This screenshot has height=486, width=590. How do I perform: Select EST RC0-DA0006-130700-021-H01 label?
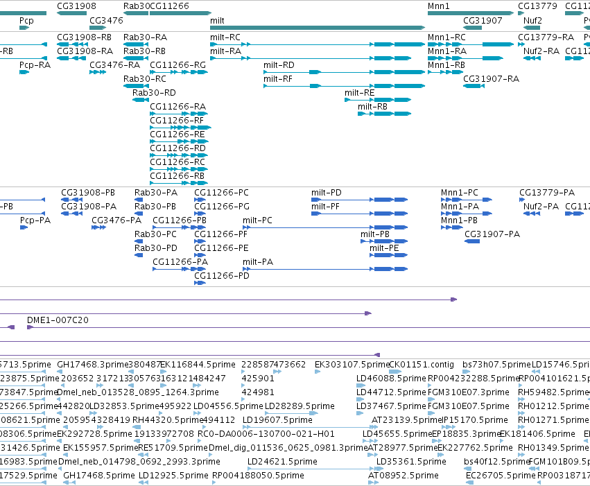[266, 434]
